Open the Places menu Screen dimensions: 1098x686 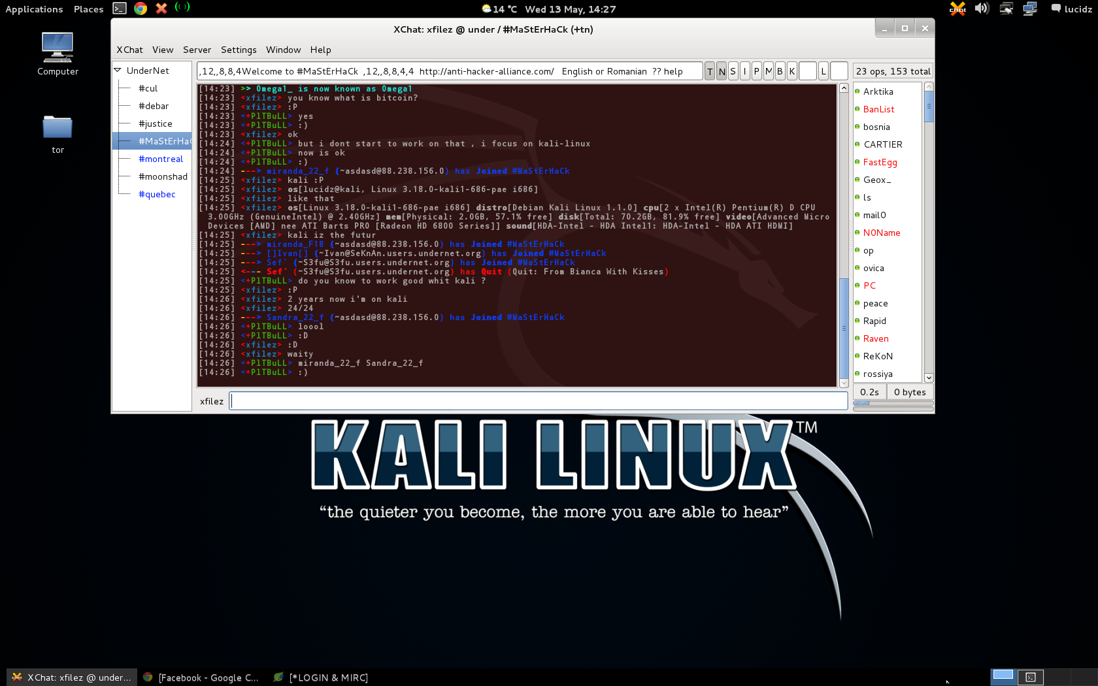88,9
